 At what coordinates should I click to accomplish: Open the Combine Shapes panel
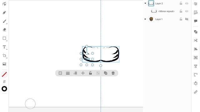pos(196,32)
